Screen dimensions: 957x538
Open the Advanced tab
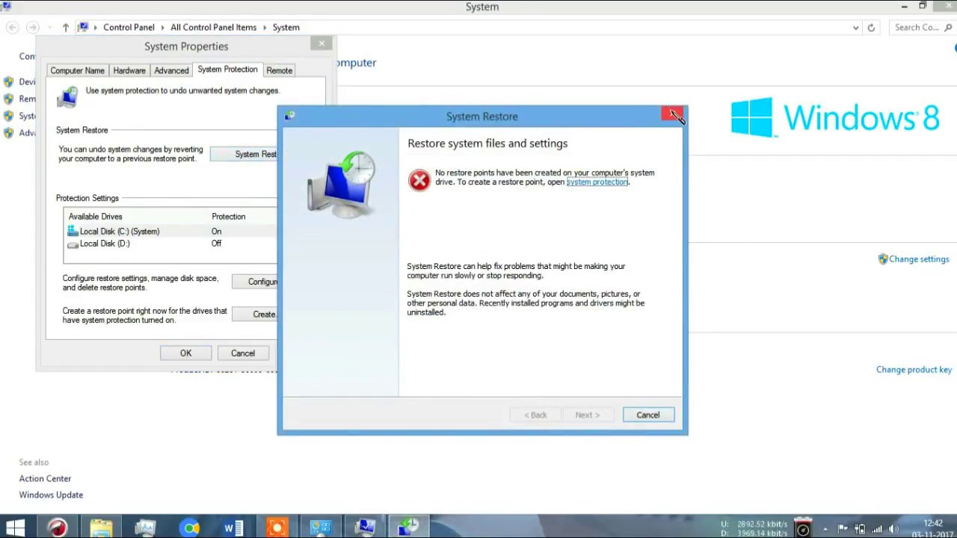click(x=171, y=70)
